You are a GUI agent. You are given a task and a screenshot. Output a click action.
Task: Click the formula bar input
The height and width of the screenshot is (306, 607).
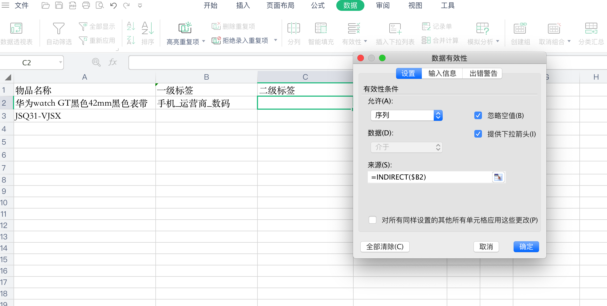(241, 63)
